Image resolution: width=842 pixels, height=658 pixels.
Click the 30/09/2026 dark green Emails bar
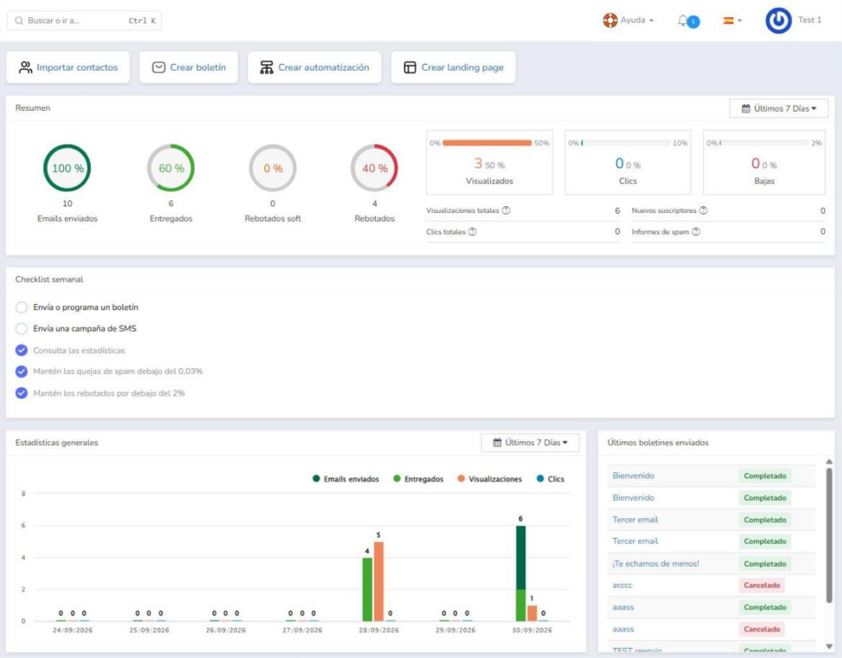pyautogui.click(x=520, y=558)
